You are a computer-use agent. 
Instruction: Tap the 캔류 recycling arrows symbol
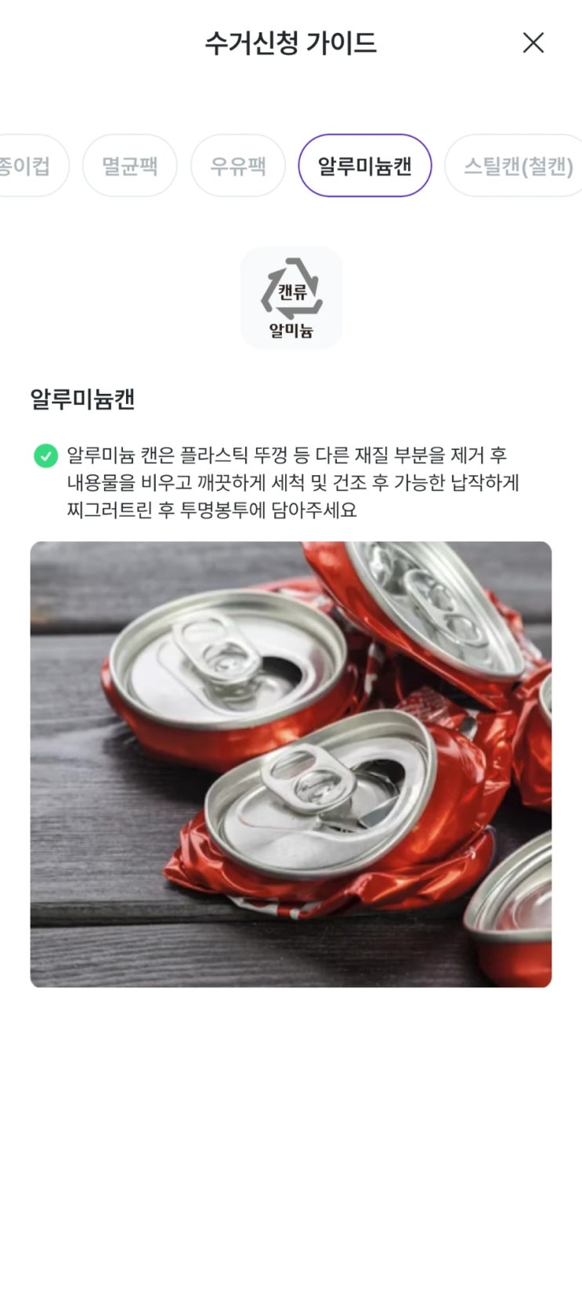[291, 289]
